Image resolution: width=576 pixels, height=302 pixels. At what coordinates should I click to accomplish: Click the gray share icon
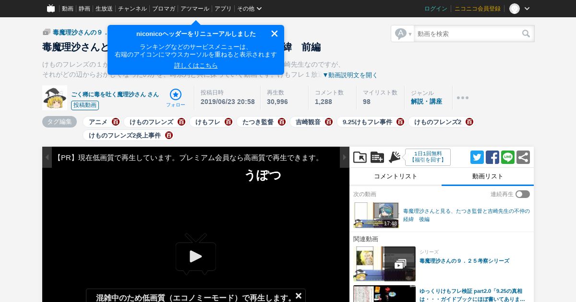(x=523, y=157)
